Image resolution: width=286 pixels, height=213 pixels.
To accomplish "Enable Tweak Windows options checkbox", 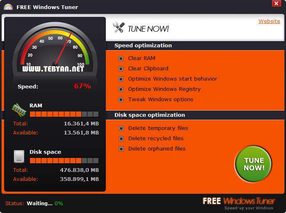I will (x=121, y=100).
